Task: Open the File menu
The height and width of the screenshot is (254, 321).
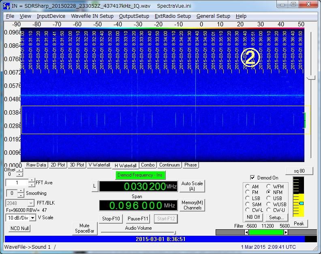Action: pyautogui.click(x=10, y=16)
